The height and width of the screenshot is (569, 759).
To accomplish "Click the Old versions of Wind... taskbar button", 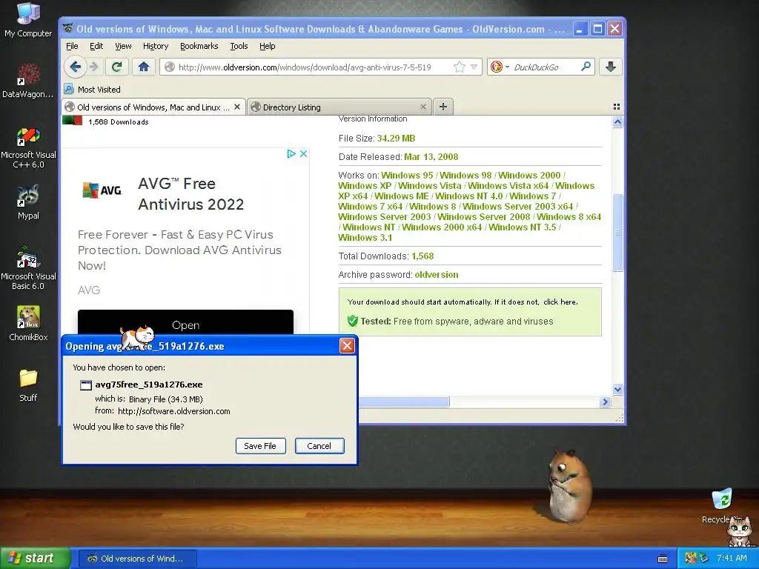I will pos(137,559).
